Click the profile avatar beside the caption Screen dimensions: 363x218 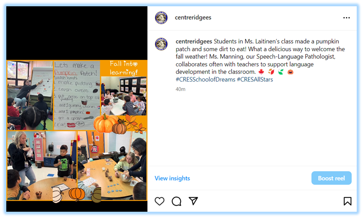pos(161,44)
